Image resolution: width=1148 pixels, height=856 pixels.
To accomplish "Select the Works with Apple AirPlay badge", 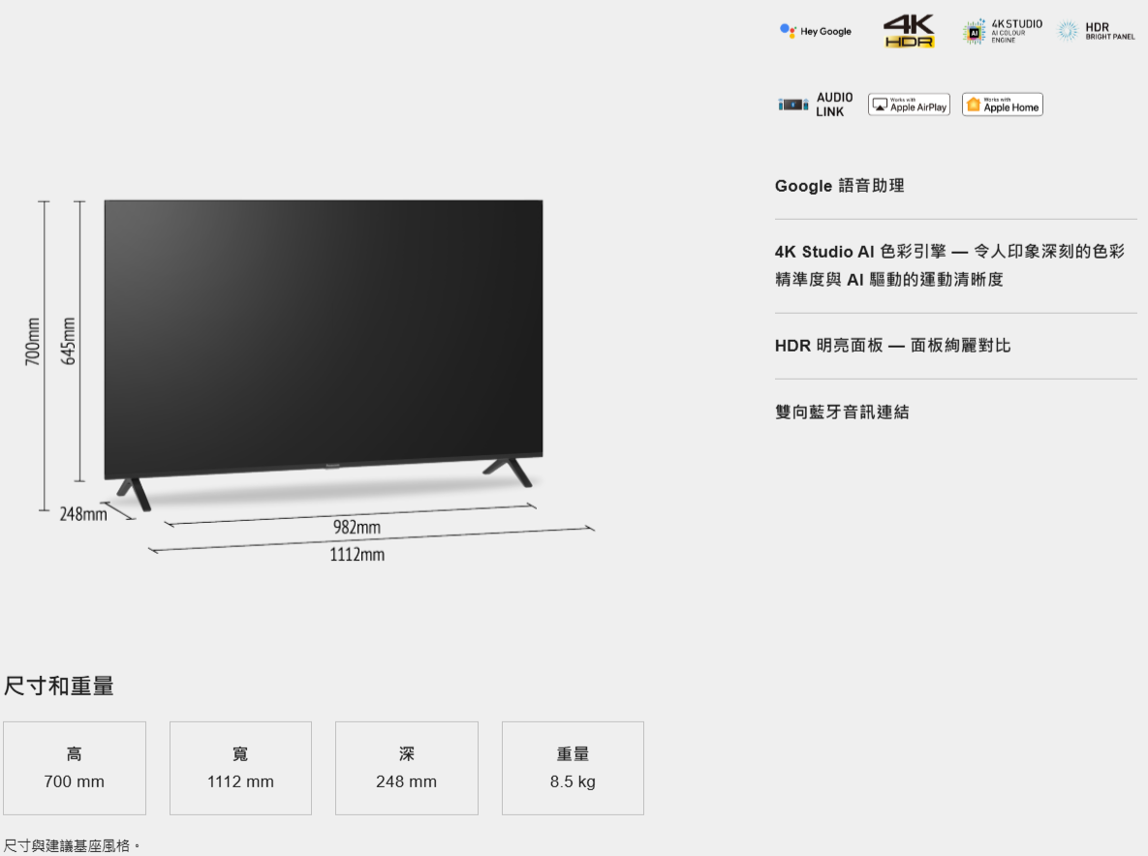I will point(909,105).
